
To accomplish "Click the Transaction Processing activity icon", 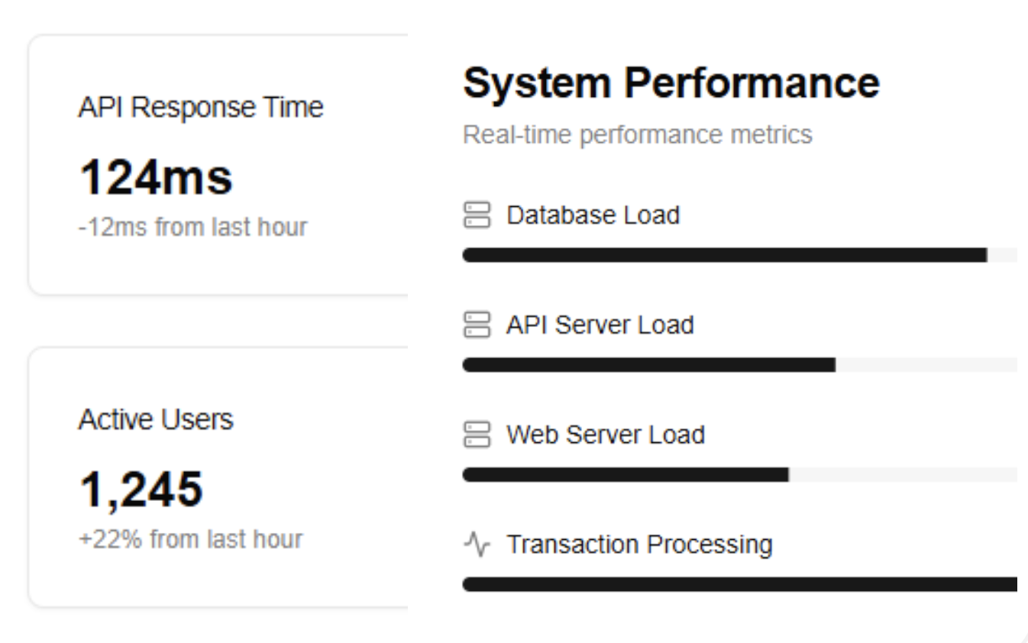I will pyautogui.click(x=477, y=545).
